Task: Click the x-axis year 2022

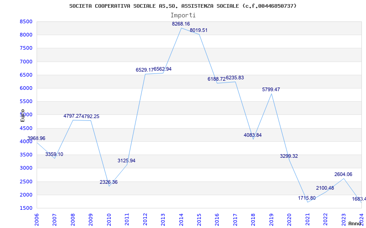Action: [326, 219]
